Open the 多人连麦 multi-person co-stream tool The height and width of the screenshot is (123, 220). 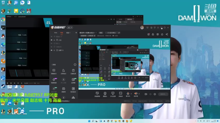pyautogui.click(x=64, y=81)
